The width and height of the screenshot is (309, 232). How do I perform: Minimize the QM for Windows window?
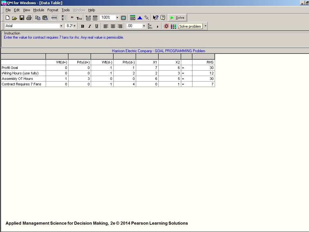pos(302,3)
